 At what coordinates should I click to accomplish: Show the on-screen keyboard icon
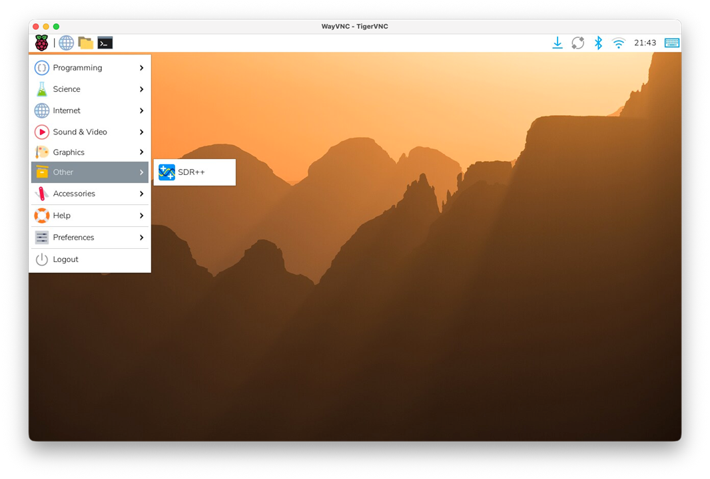pos(671,43)
